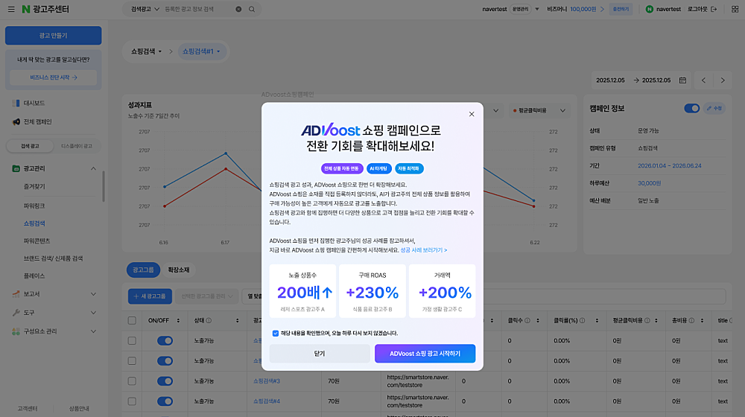Image resolution: width=745 pixels, height=417 pixels.
Task: Click the logout arrow icon next to 로그아웃
Action: 714,9
